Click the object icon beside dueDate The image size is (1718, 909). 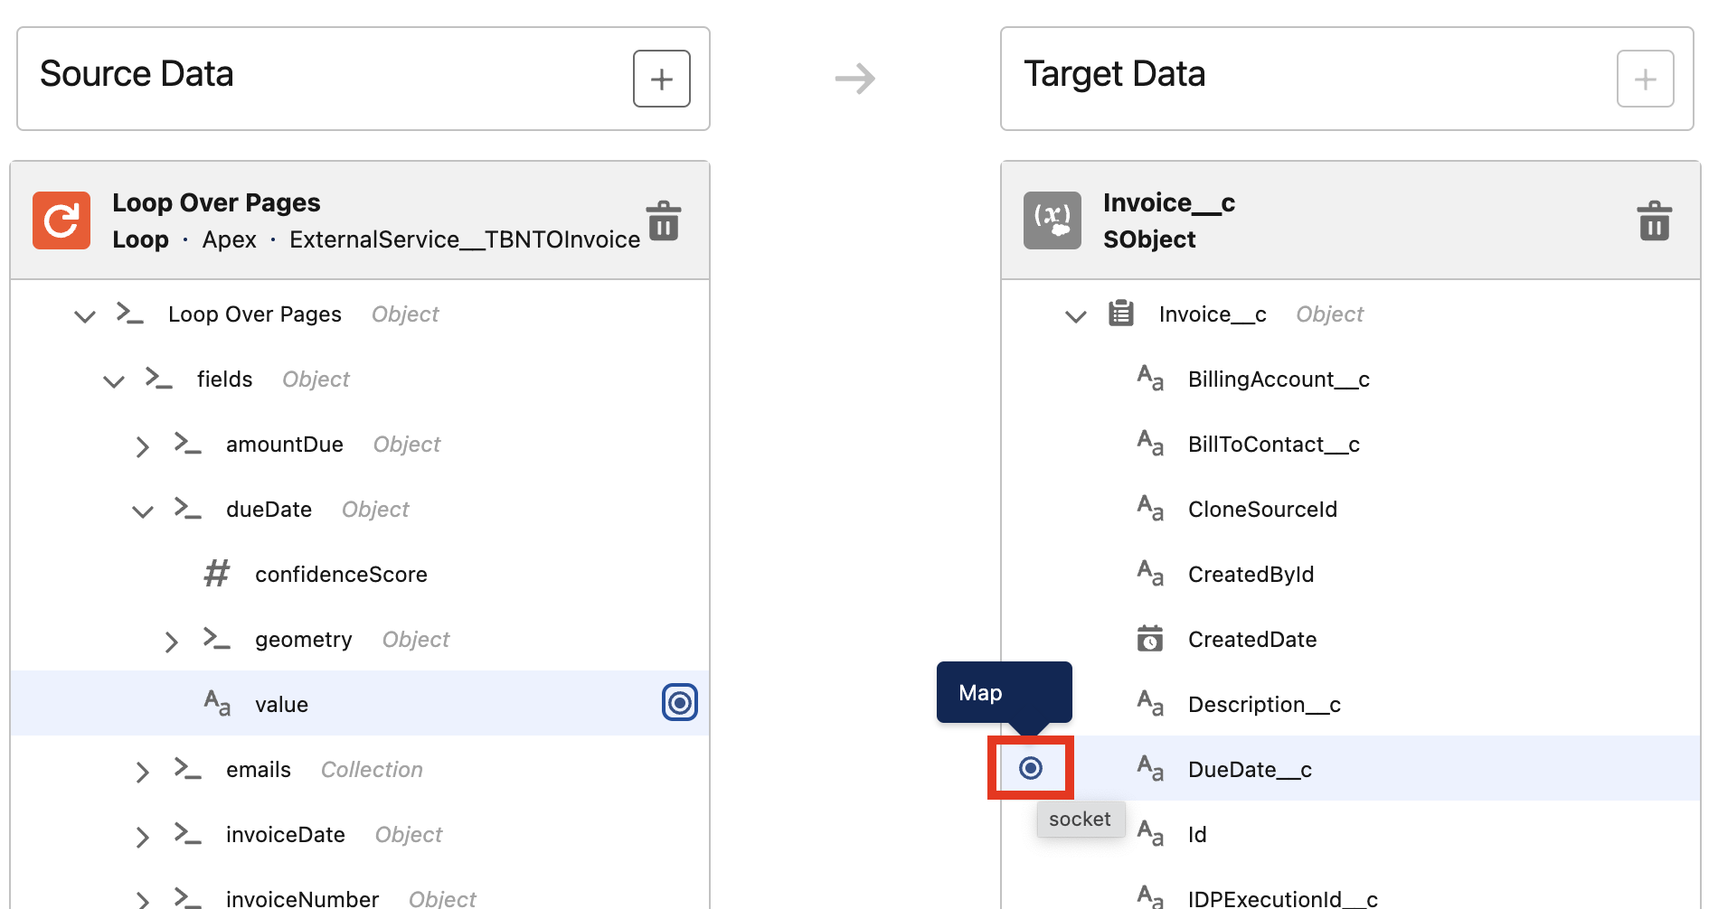pos(188,509)
